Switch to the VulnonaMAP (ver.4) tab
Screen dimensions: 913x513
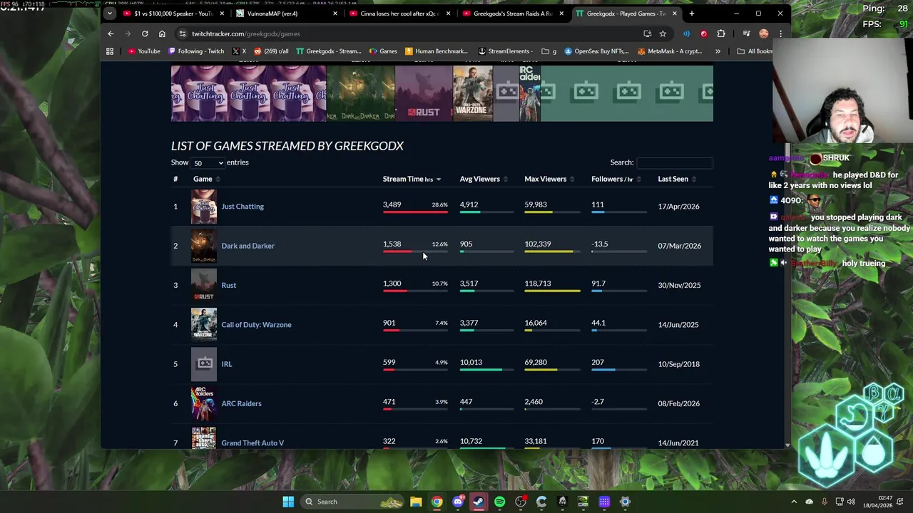(x=287, y=14)
